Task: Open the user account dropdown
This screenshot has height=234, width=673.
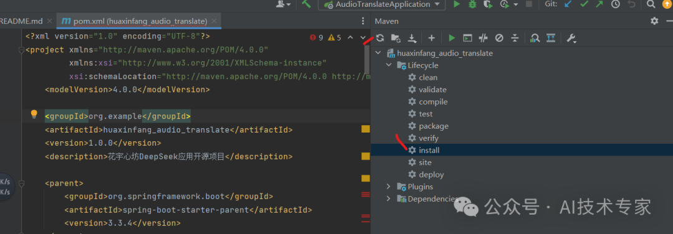Action: coord(284,4)
